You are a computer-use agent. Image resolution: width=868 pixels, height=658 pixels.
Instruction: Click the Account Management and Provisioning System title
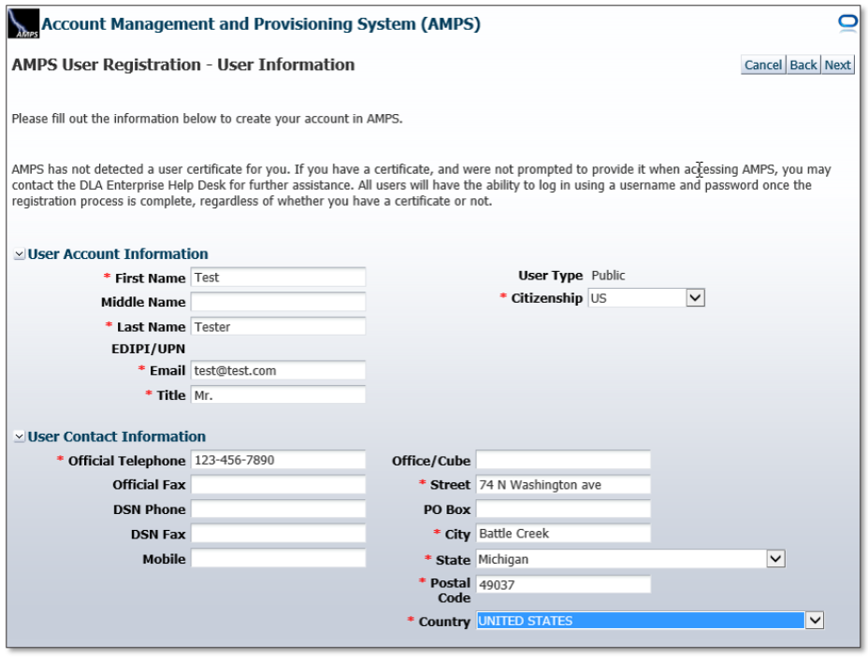pos(261,23)
